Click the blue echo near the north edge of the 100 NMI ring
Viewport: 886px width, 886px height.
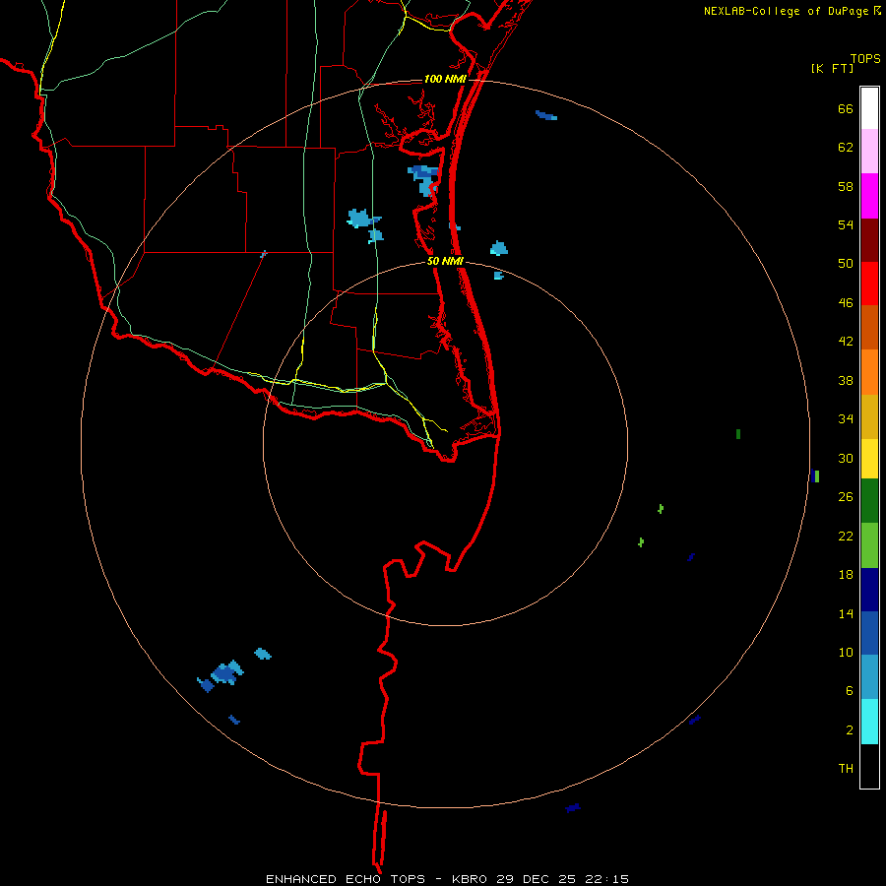point(546,115)
